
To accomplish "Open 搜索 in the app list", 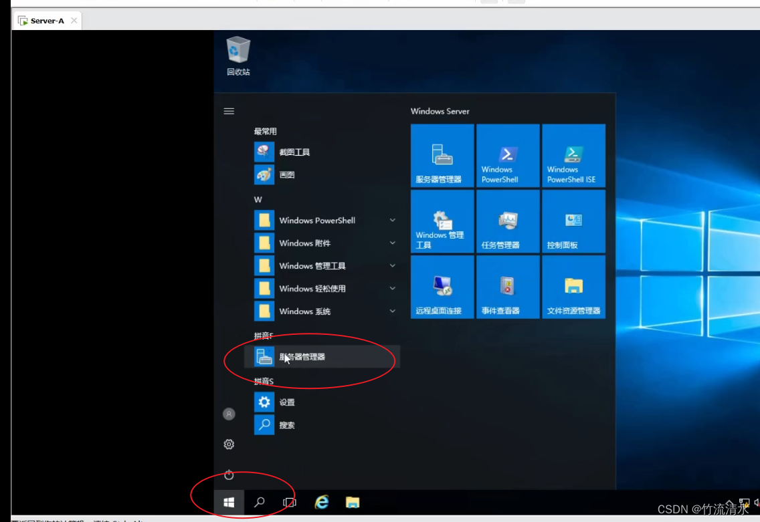I will point(322,424).
